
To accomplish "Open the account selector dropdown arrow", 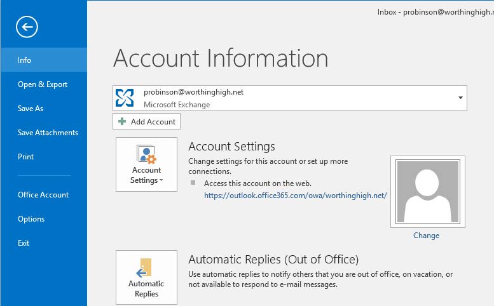I will point(460,98).
